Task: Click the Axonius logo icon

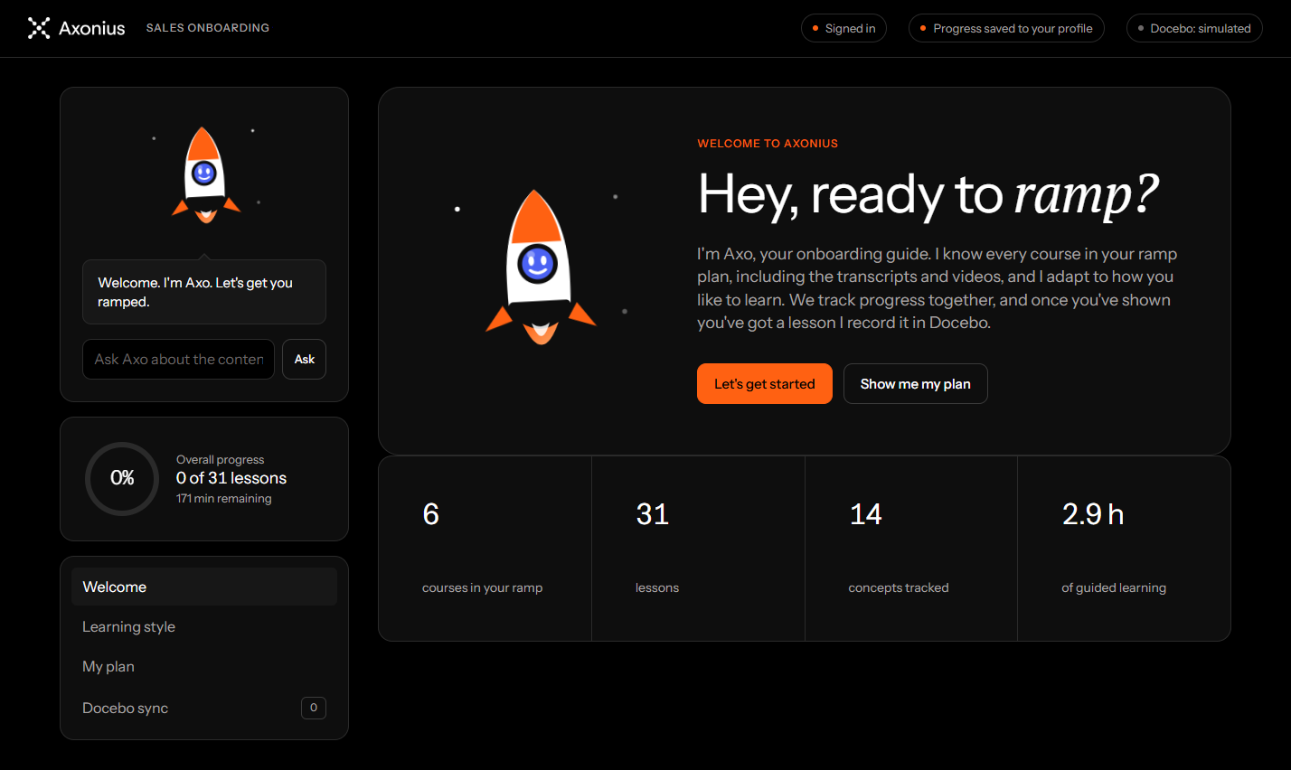Action: click(x=39, y=28)
